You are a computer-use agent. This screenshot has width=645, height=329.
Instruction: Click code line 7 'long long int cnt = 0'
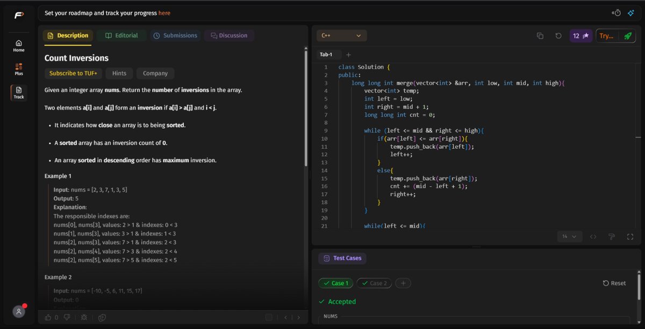(399, 115)
